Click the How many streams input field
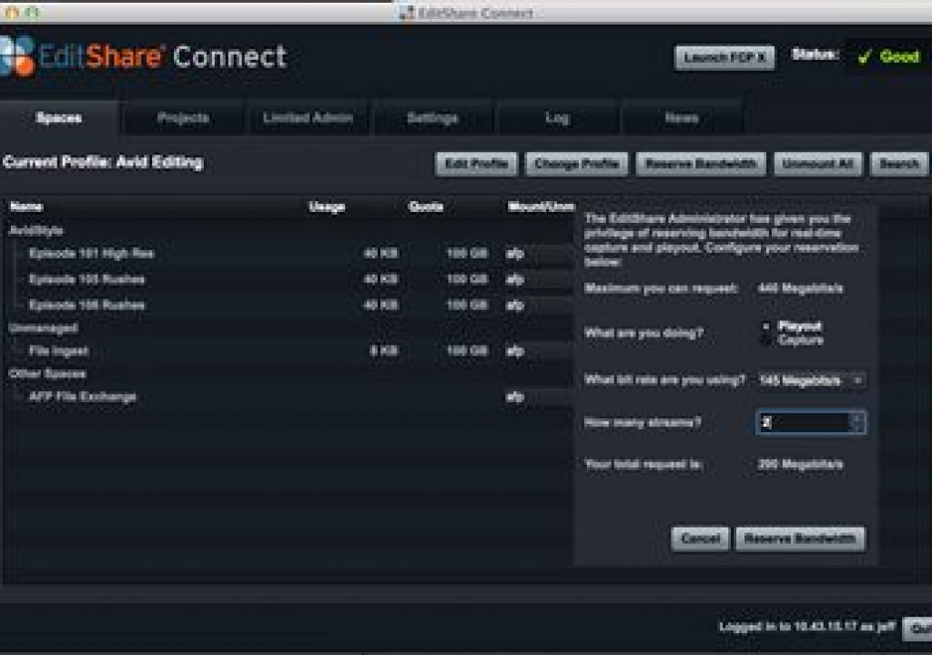 [x=804, y=423]
